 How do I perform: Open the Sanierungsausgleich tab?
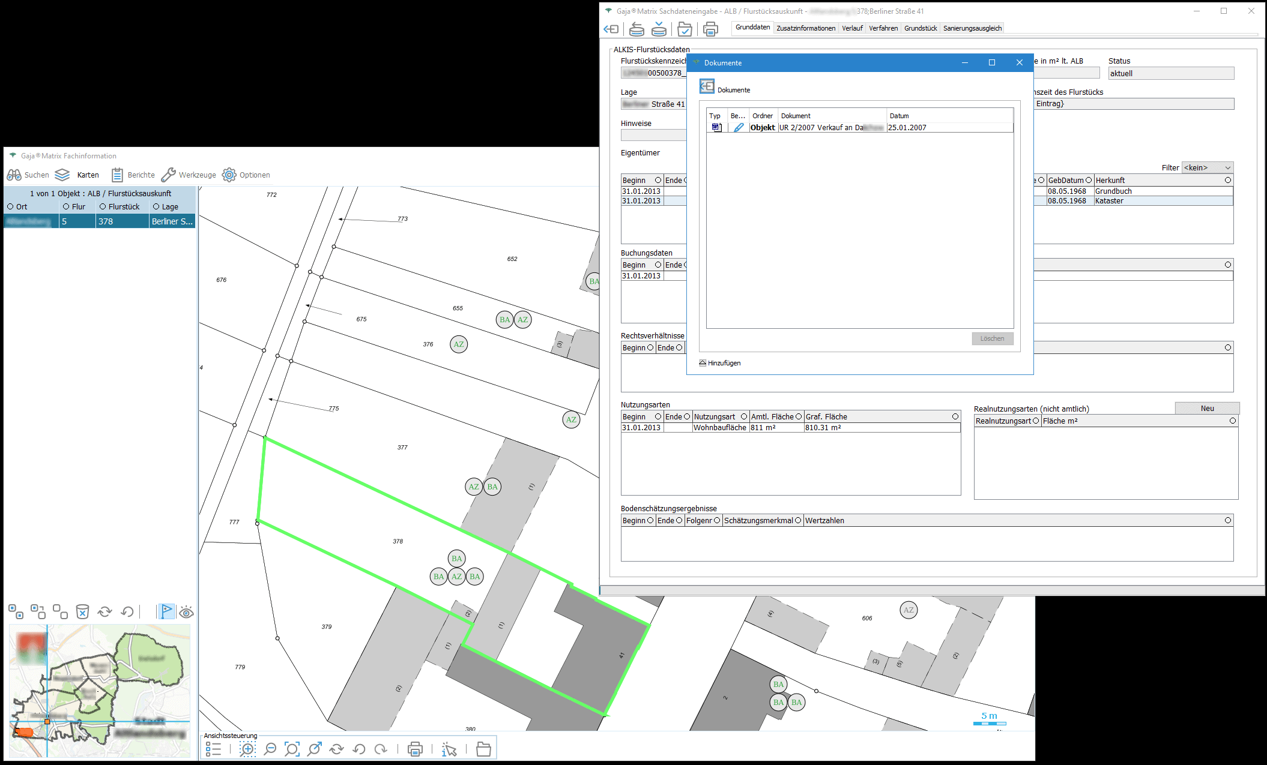972,28
